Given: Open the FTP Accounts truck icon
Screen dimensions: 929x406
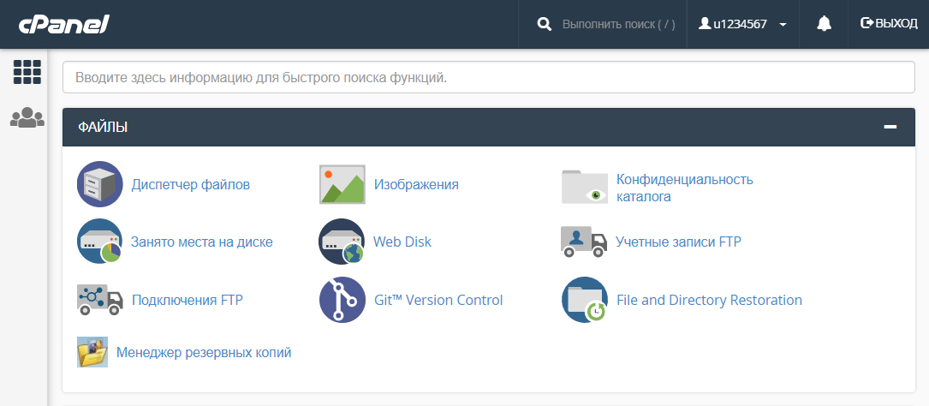Looking at the screenshot, I should point(584,242).
